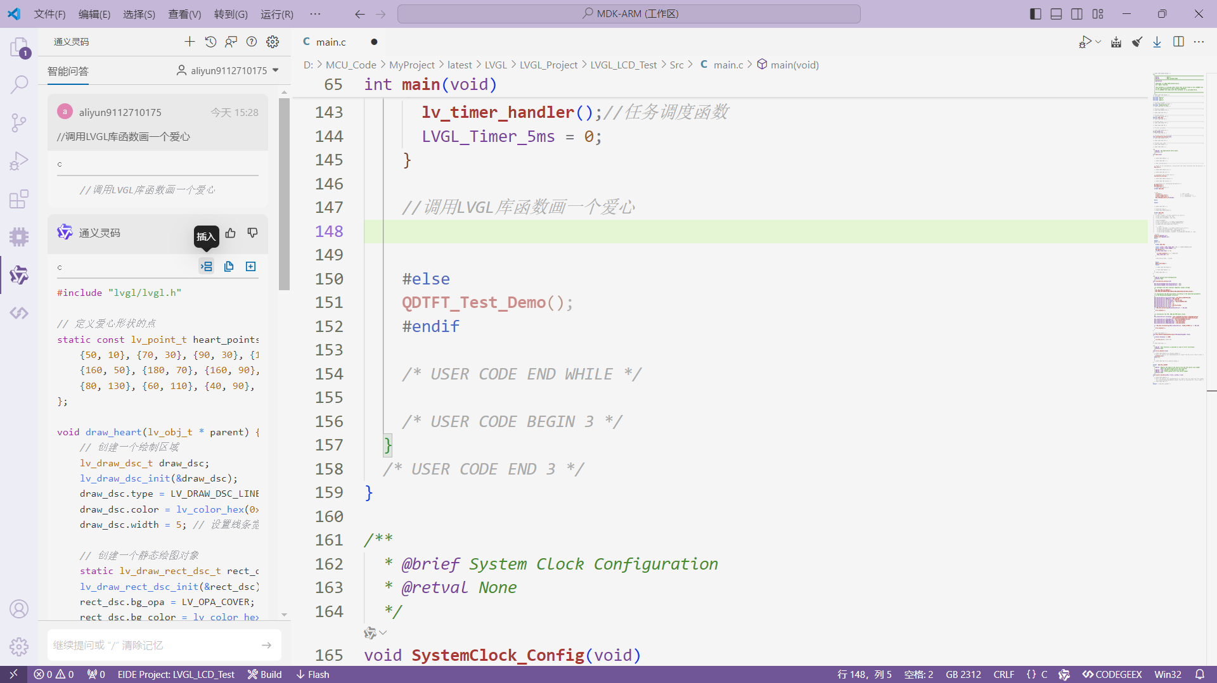1217x683 pixels.
Task: Click the MDK-ARM workspace search box
Action: pyautogui.click(x=629, y=14)
